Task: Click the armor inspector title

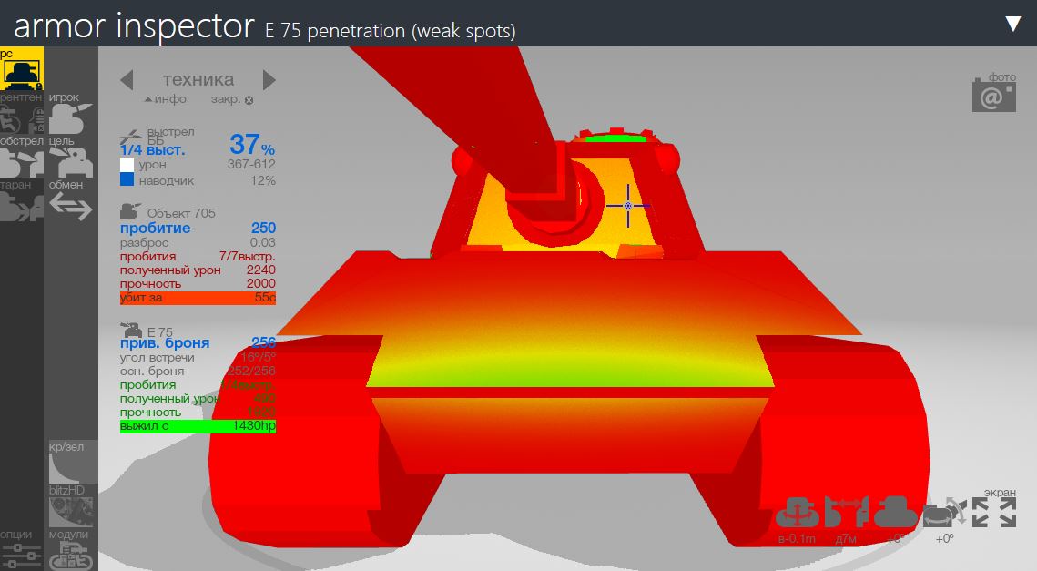Action: [x=134, y=25]
